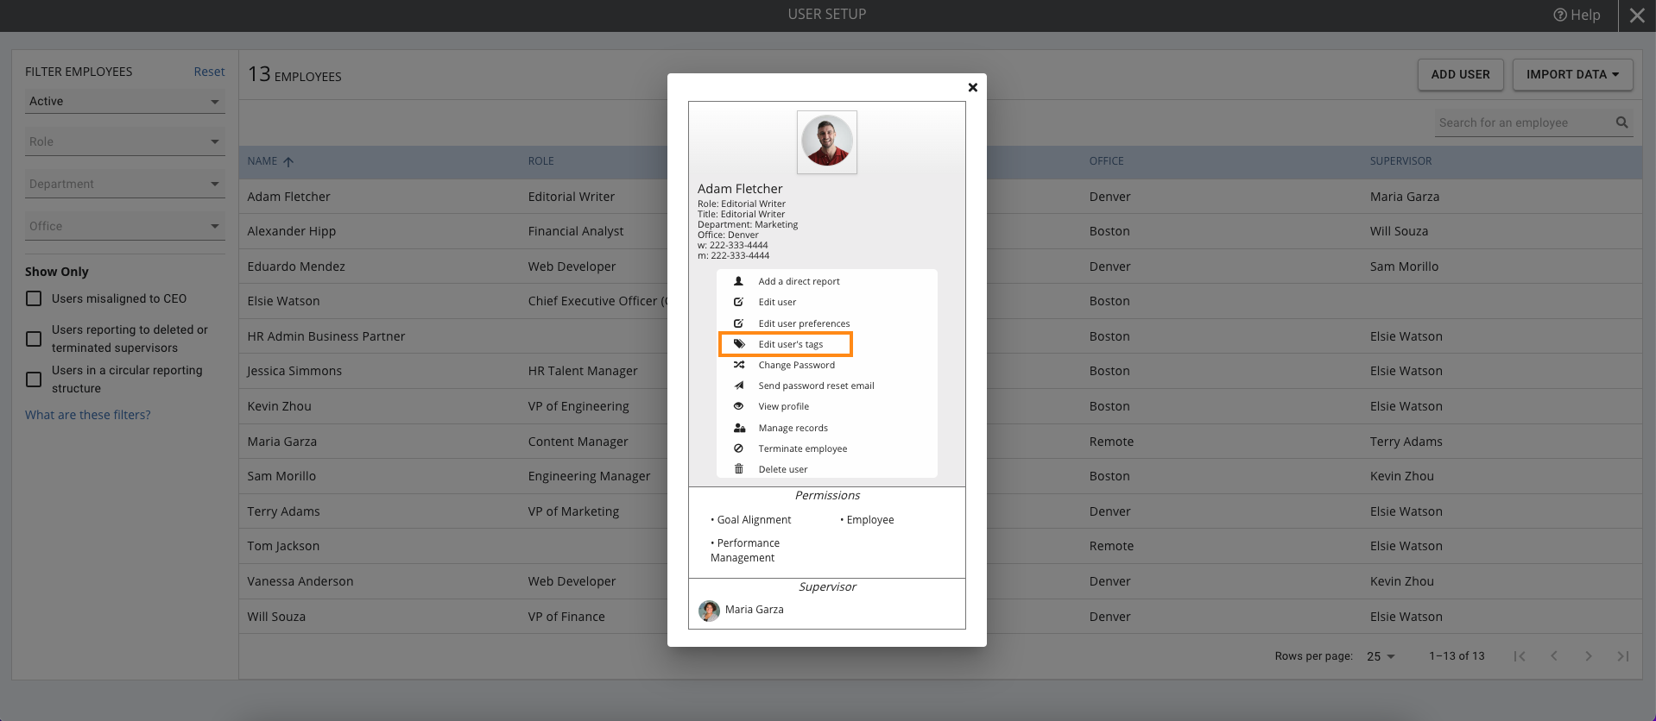This screenshot has width=1656, height=721.
Task: Click HR Admin Business Partner row name
Action: click(326, 336)
